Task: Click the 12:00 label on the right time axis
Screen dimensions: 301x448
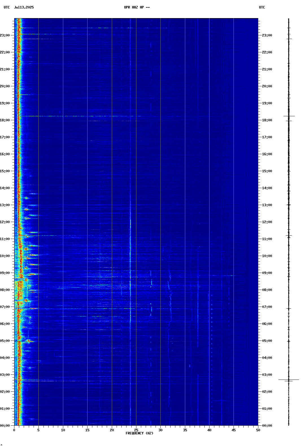Action: pyautogui.click(x=267, y=222)
